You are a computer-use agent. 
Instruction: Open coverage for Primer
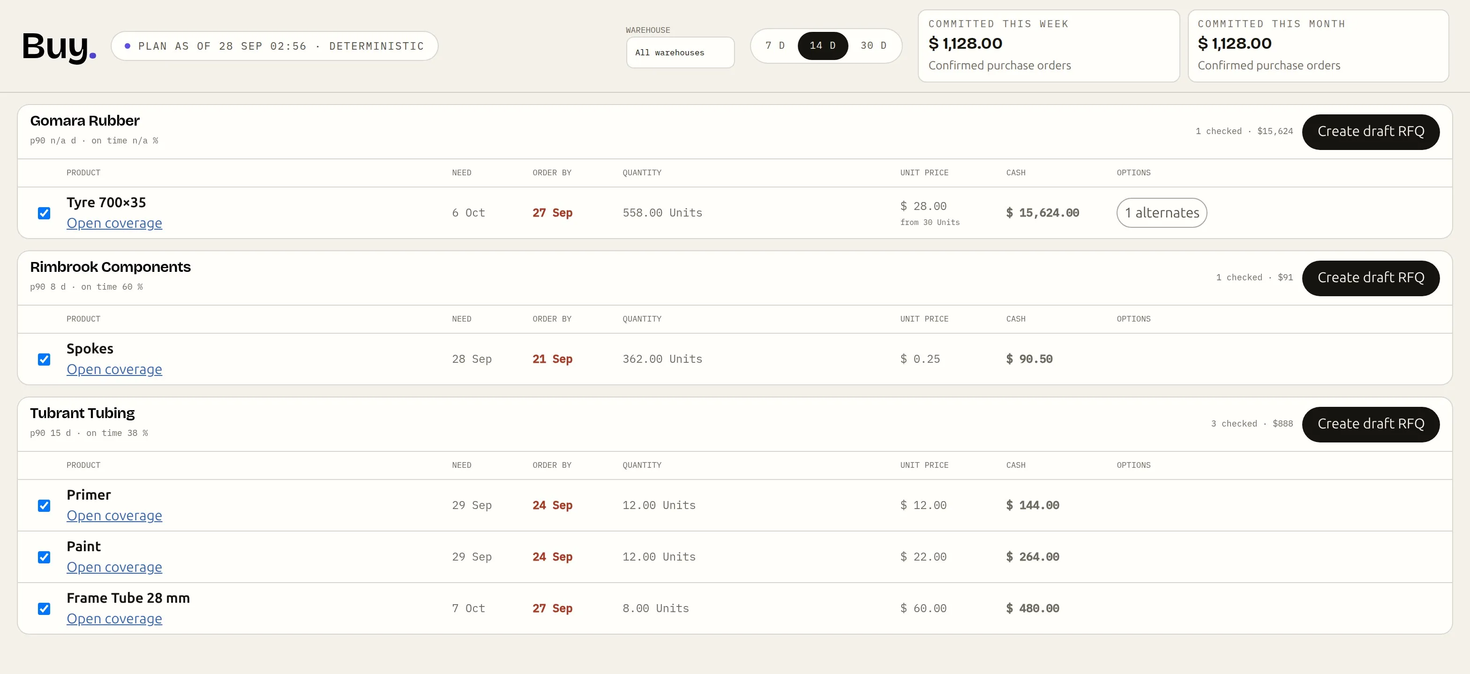tap(114, 516)
